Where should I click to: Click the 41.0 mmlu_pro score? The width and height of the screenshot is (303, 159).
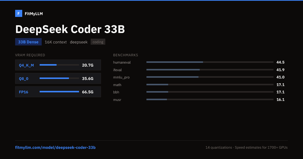(x=281, y=77)
